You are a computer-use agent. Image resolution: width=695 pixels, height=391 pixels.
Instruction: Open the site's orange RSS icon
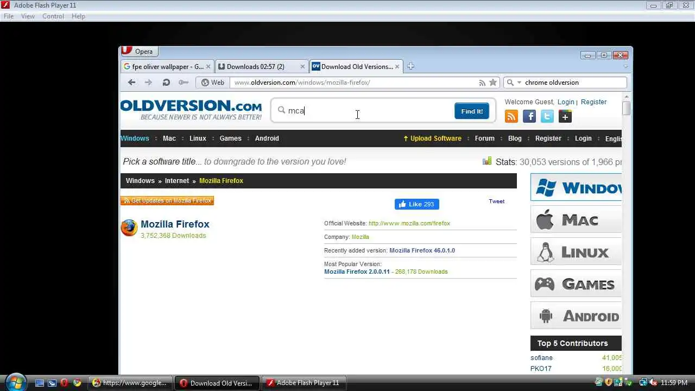pos(511,116)
